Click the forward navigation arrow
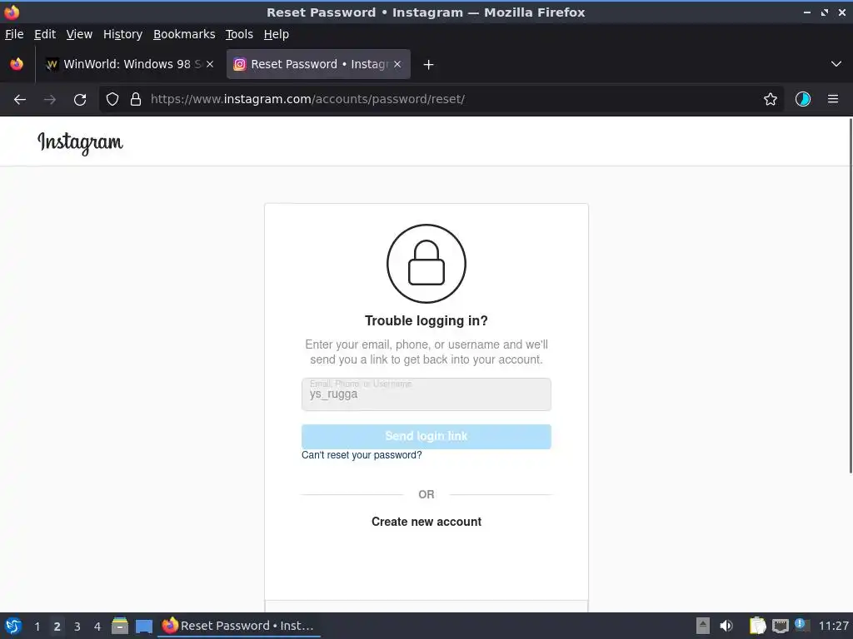Screen dimensions: 853x639 tap(50, 100)
